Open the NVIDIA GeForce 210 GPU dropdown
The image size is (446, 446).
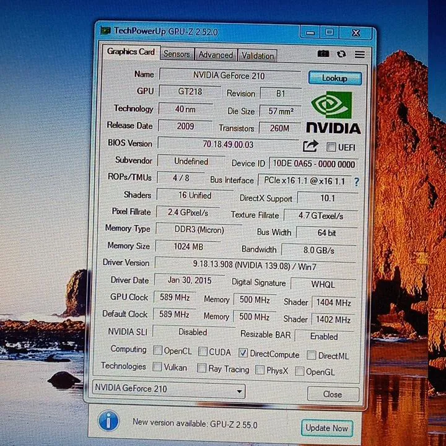click(x=168, y=390)
